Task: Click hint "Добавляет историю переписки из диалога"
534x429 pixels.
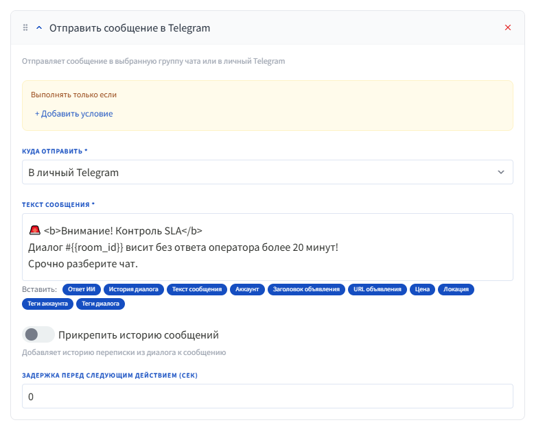Action: click(124, 352)
